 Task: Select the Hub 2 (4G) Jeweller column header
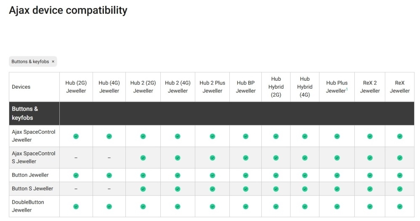pos(178,87)
